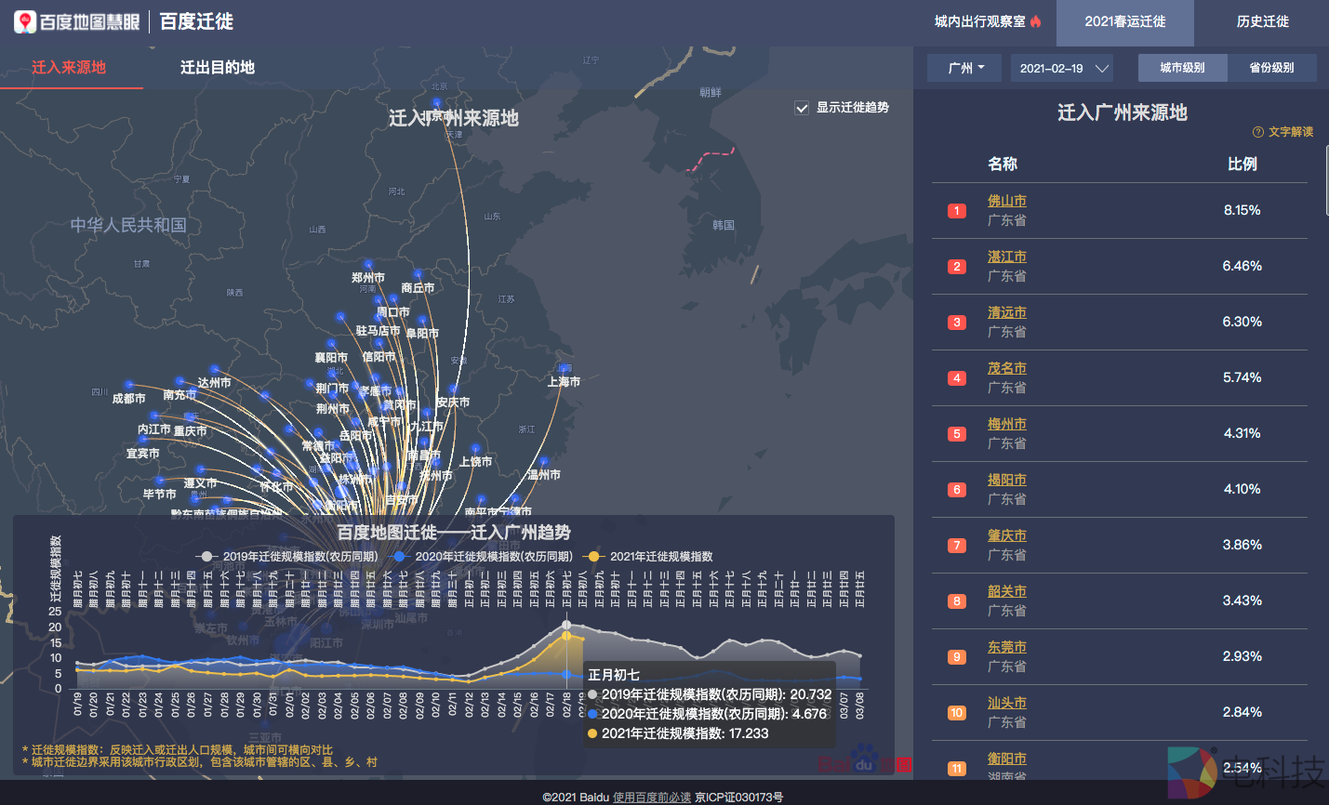The image size is (1329, 805).
Task: Open the 历史迁徙 menu item
Action: coord(1262,21)
